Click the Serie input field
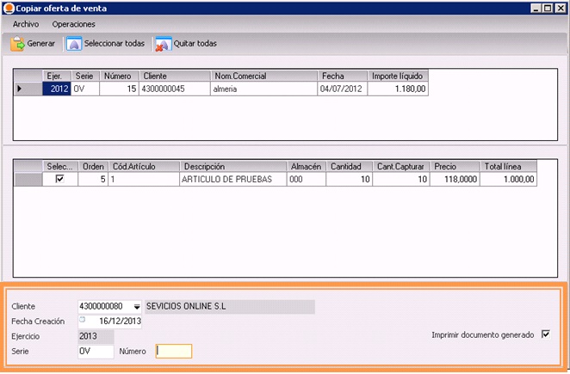 point(95,351)
